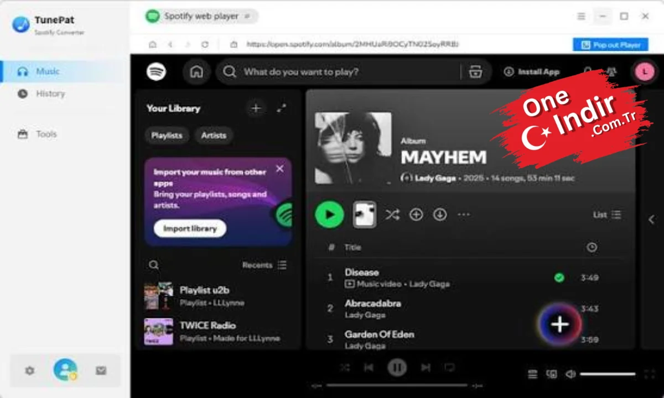Search in Your Library magnifier icon
The width and height of the screenshot is (664, 398).
click(154, 265)
